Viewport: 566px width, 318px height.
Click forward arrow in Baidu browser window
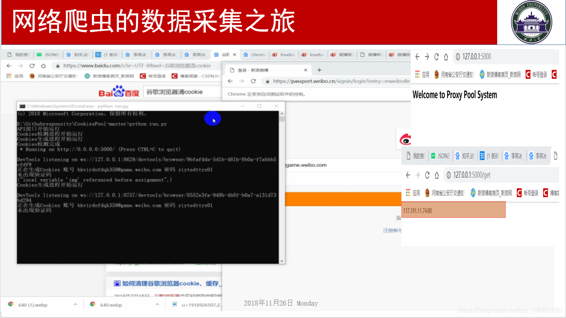[x=20, y=66]
